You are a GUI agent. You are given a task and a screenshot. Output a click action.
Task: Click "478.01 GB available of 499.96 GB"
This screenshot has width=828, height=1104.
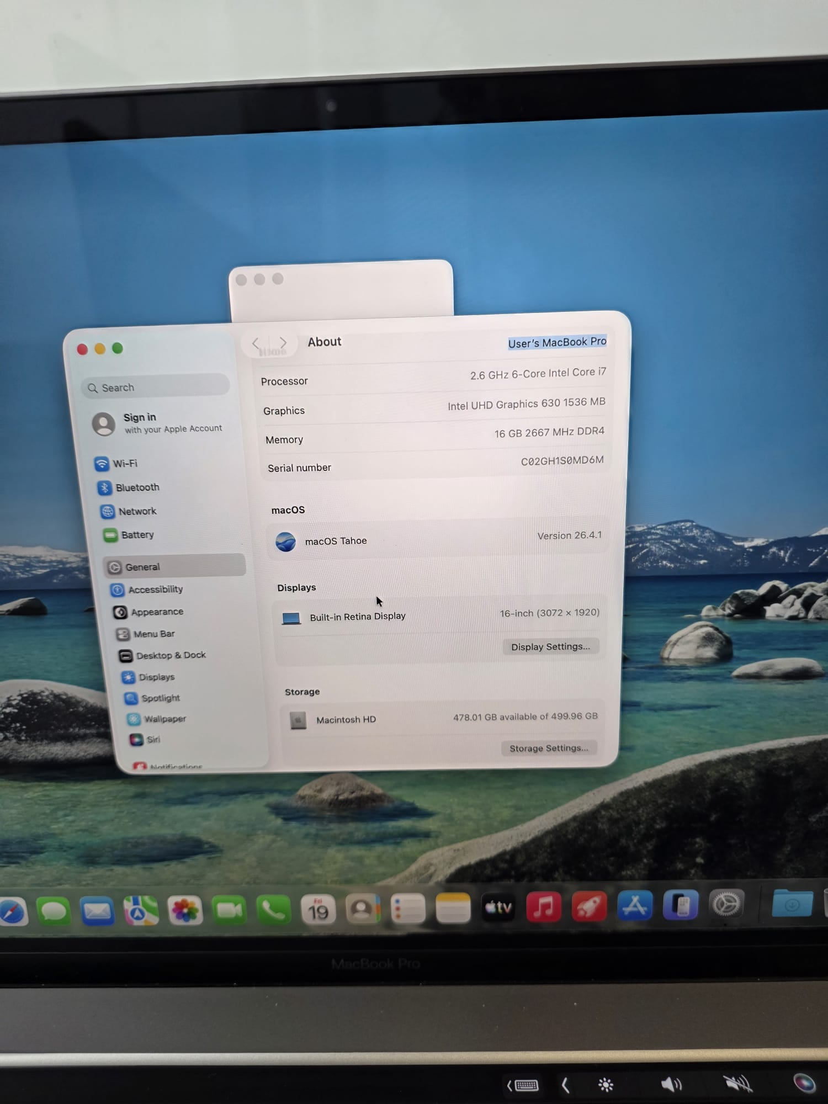tap(525, 716)
